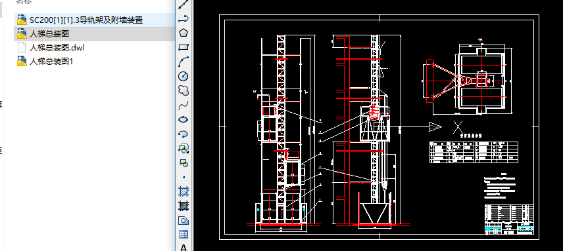Choose the Rectangle tool

click(x=184, y=47)
